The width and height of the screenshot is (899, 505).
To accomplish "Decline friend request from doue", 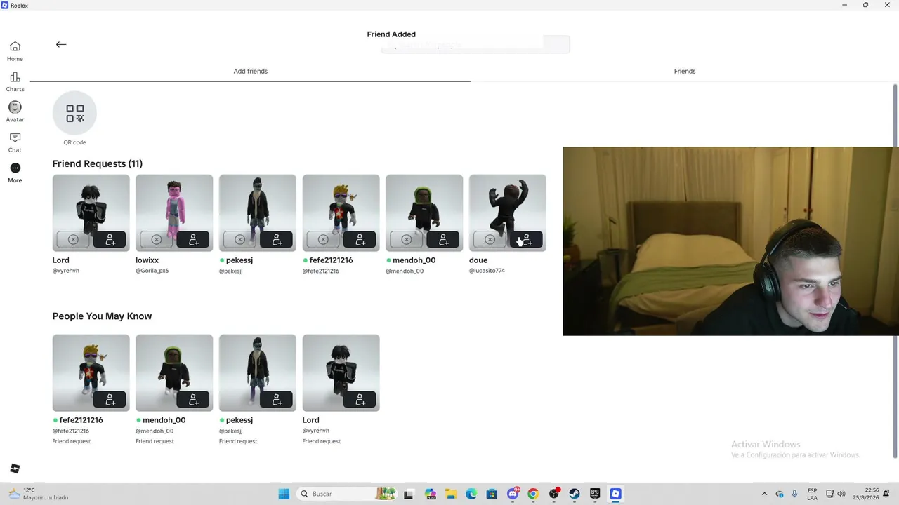I will (x=490, y=240).
